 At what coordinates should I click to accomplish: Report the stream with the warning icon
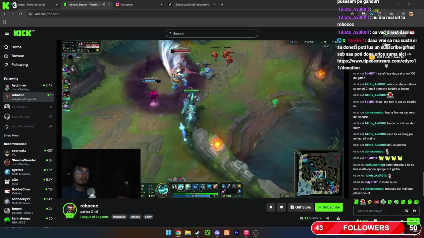click(x=338, y=218)
